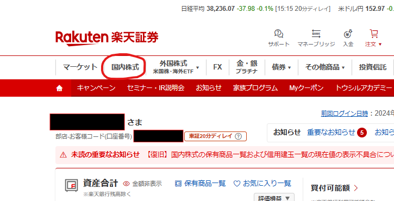Open the マネーブリッジ bank transfer icon
The width and height of the screenshot is (394, 201).
[x=316, y=34]
